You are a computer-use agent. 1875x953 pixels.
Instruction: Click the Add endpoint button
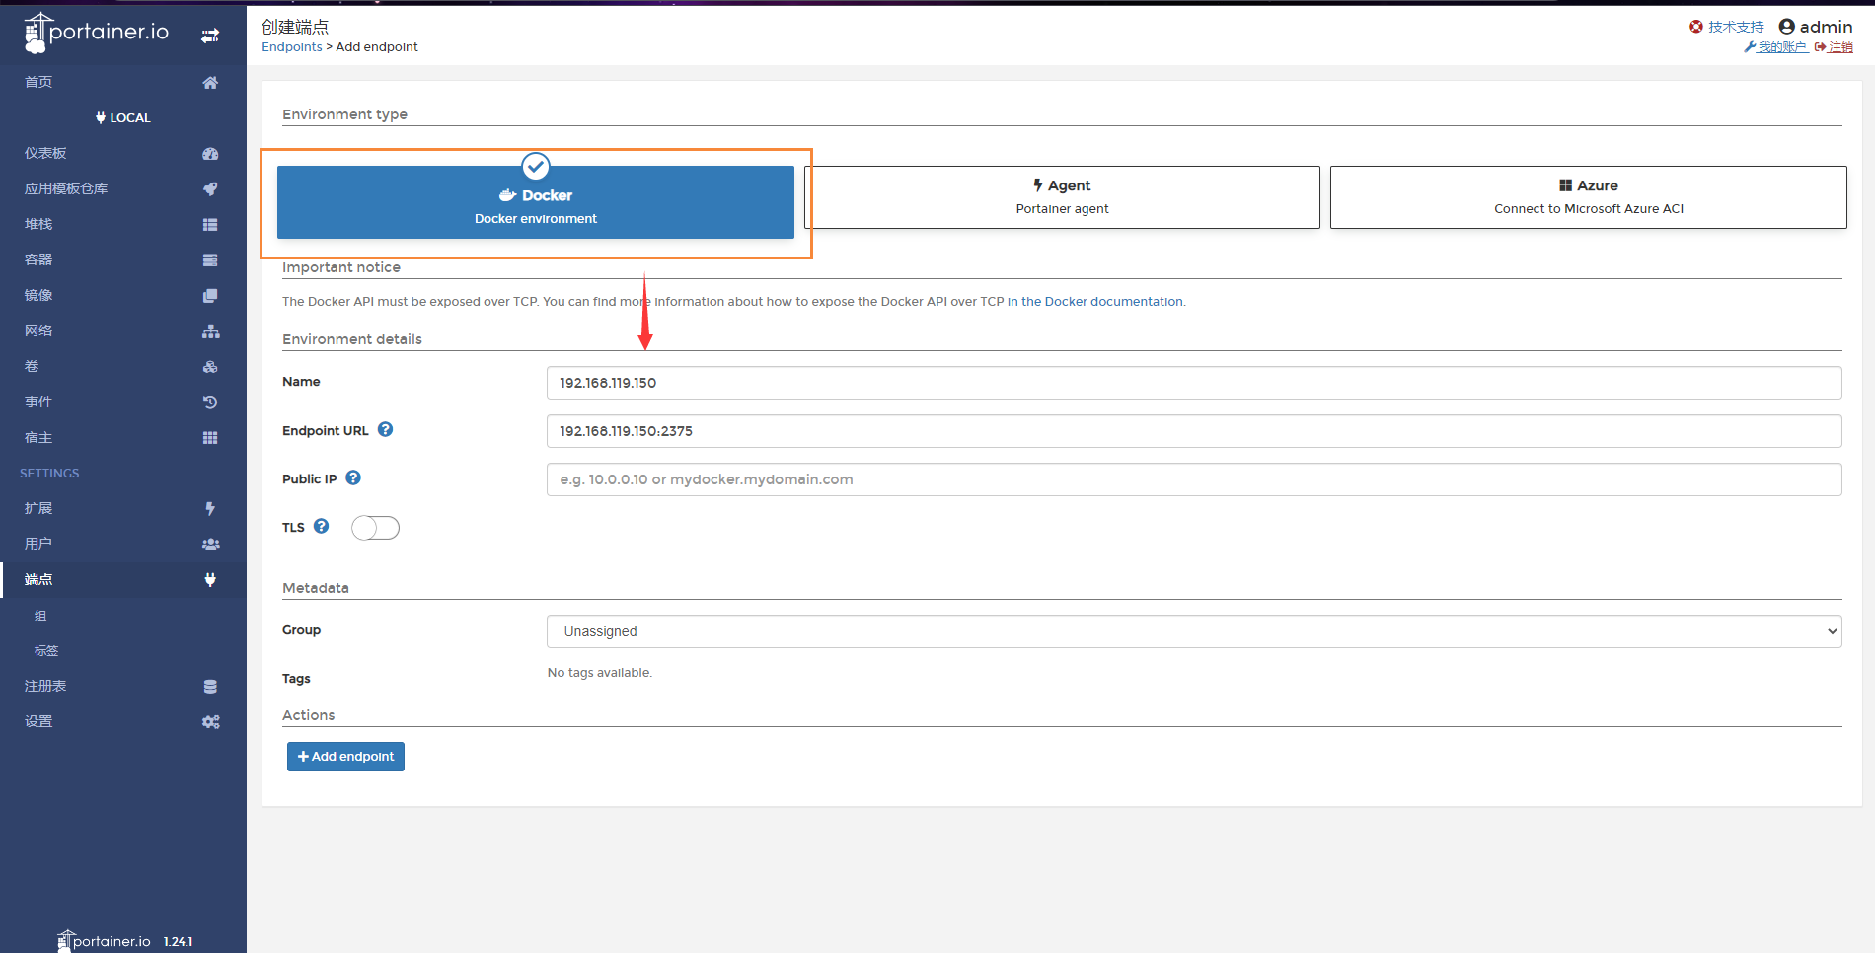[x=345, y=757]
